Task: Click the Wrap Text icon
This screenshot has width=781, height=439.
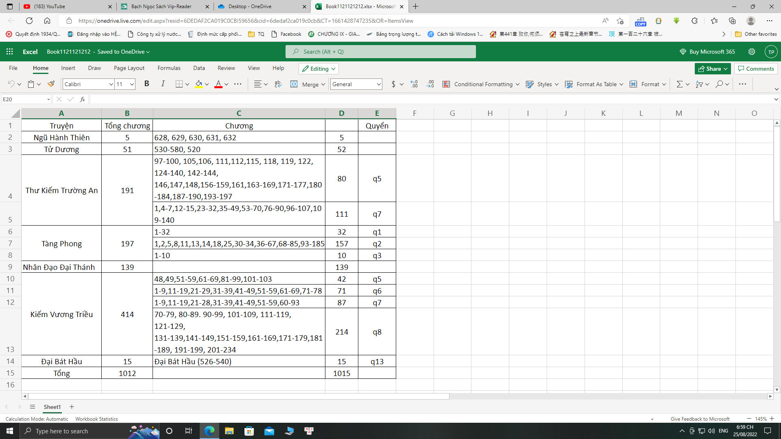Action: point(278,84)
